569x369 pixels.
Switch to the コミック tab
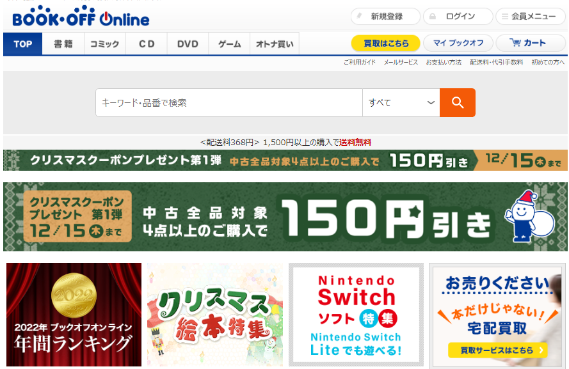pyautogui.click(x=102, y=43)
